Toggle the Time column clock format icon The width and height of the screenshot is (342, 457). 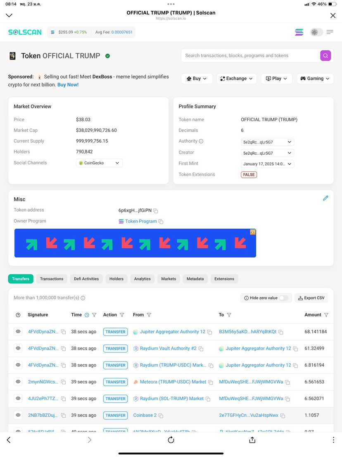coord(87,315)
